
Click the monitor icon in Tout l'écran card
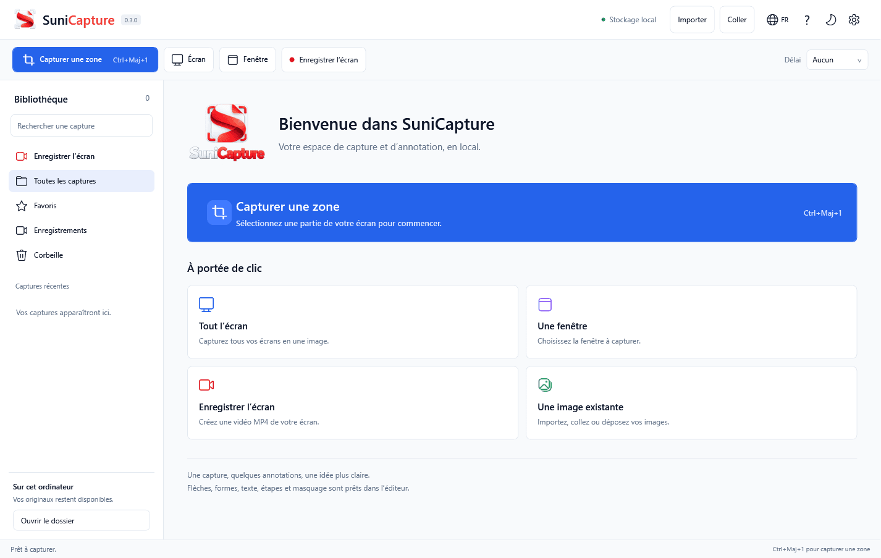click(206, 304)
